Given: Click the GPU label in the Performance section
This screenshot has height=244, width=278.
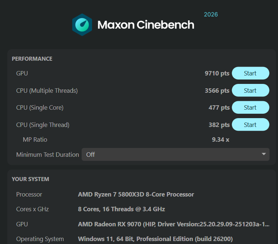Looking at the screenshot, I should [x=22, y=73].
